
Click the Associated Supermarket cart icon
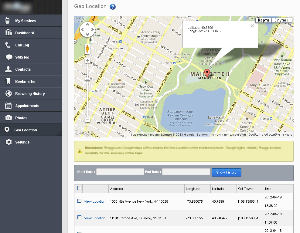tap(138, 37)
